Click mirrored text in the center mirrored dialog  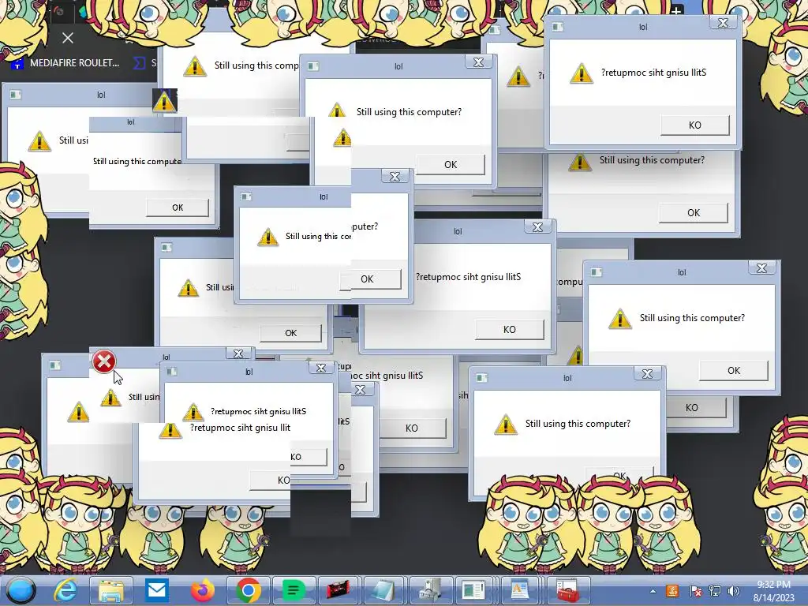click(469, 277)
